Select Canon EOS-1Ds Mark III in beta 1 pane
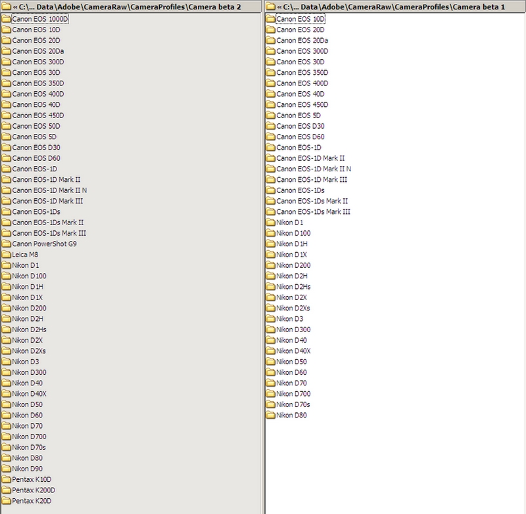 (x=313, y=212)
